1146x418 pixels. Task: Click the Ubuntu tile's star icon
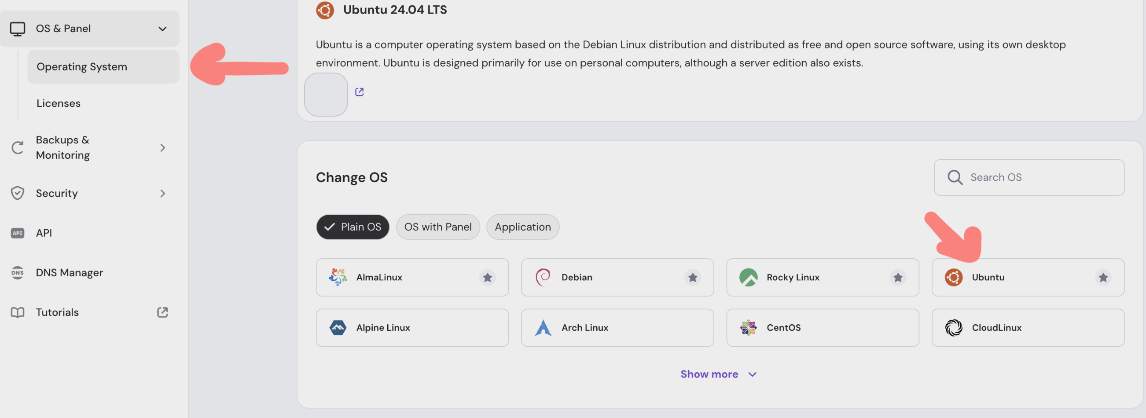pyautogui.click(x=1102, y=278)
